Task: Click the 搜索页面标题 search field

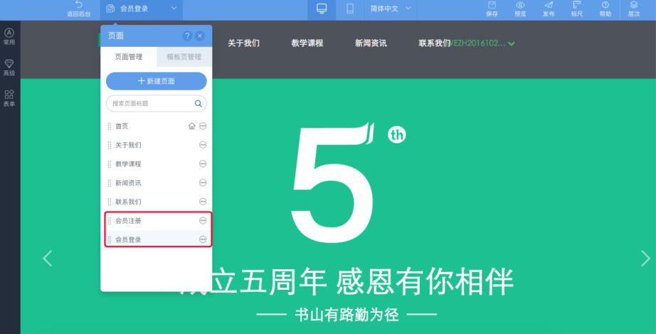Action: tap(149, 103)
